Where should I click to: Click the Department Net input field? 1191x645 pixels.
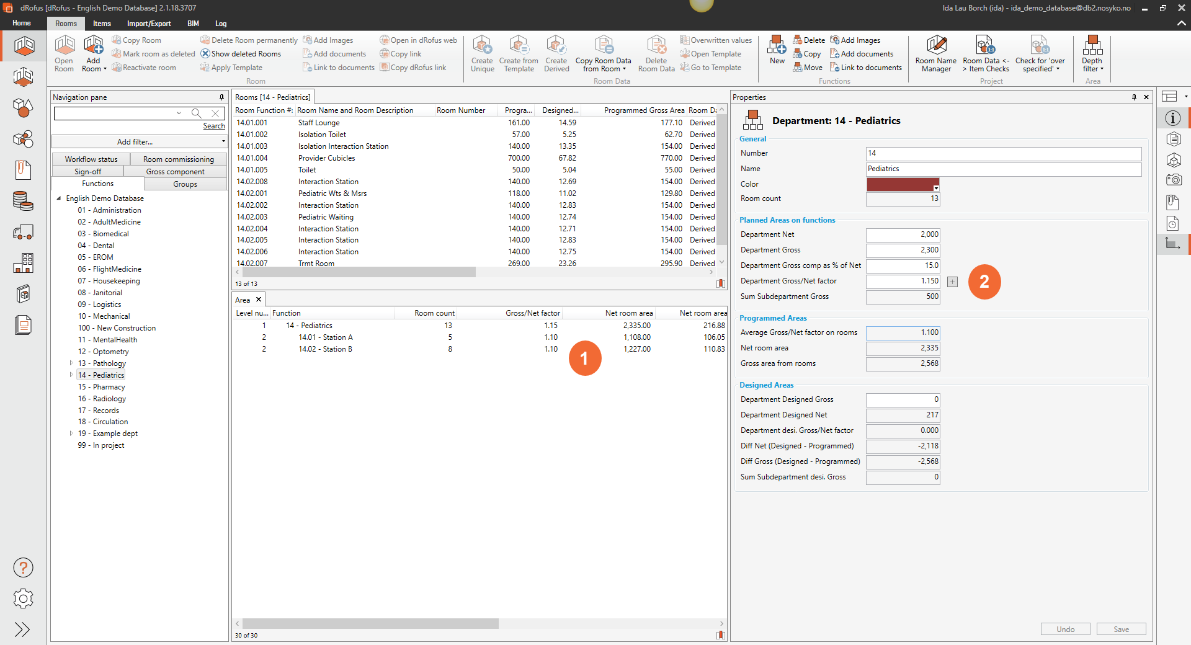click(903, 234)
